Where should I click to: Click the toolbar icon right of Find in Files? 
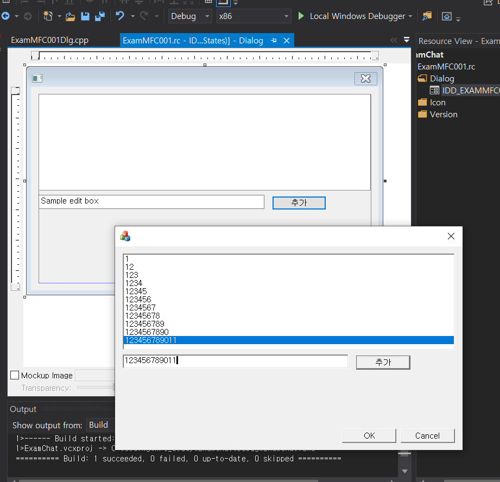[x=447, y=16]
